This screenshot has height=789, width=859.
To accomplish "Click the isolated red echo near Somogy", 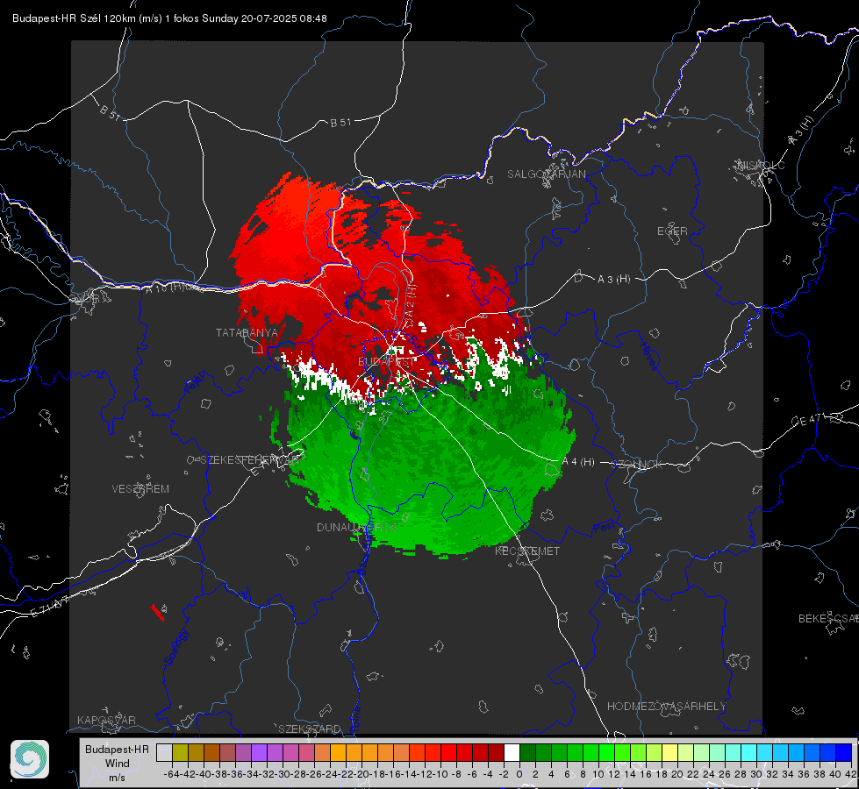I will pos(158,612).
